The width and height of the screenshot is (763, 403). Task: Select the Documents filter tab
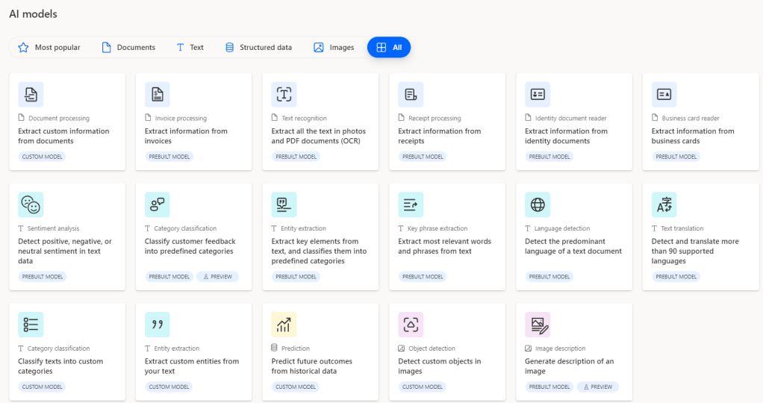128,48
